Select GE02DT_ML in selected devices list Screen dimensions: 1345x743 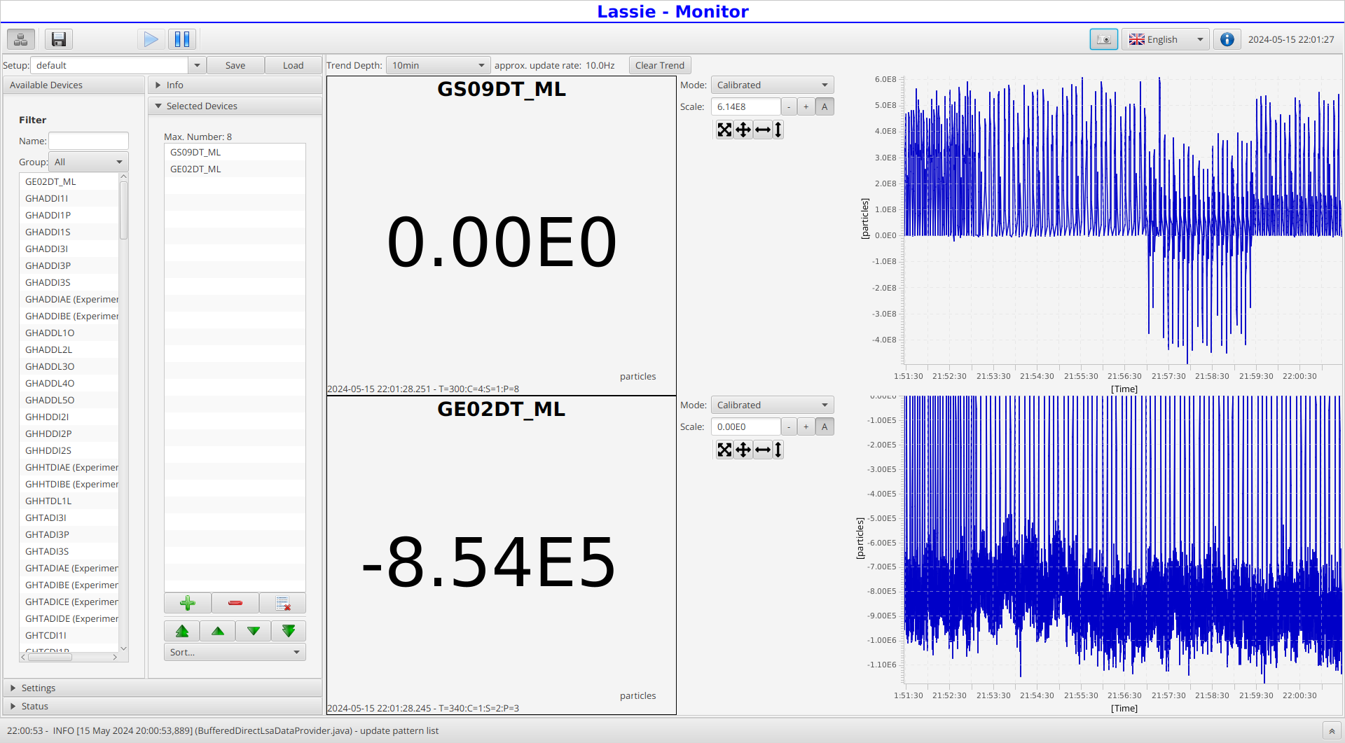pos(235,169)
